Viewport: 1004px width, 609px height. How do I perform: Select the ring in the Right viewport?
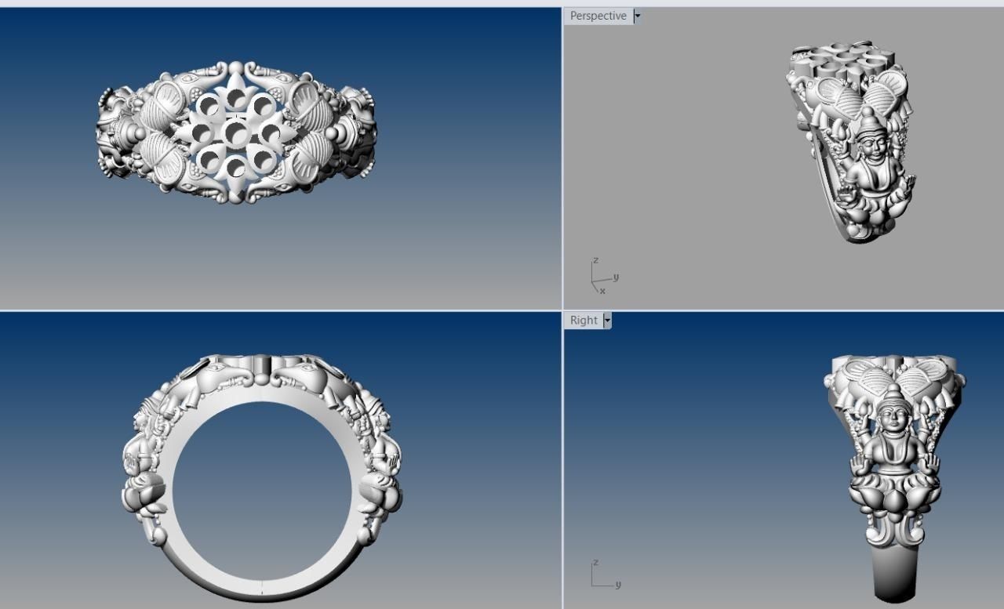coord(895,478)
